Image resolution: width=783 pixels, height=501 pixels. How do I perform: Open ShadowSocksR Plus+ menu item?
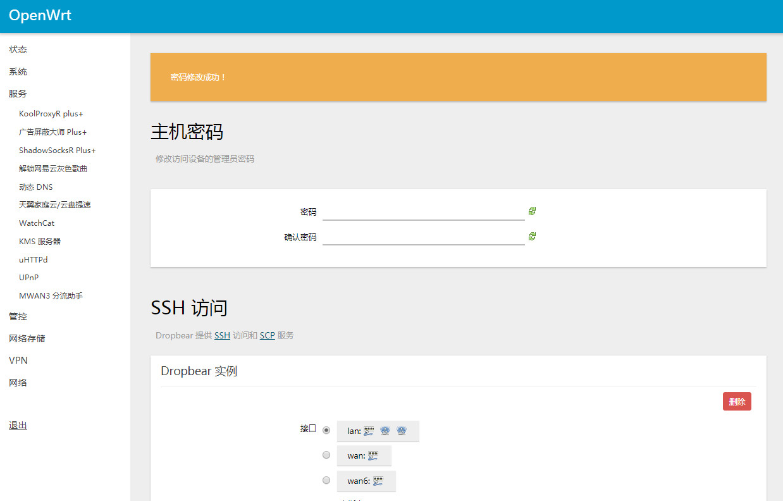pyautogui.click(x=58, y=151)
